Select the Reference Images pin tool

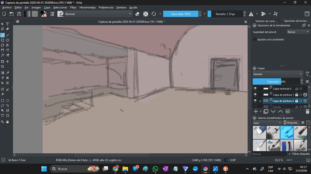pyautogui.click(x=2, y=94)
